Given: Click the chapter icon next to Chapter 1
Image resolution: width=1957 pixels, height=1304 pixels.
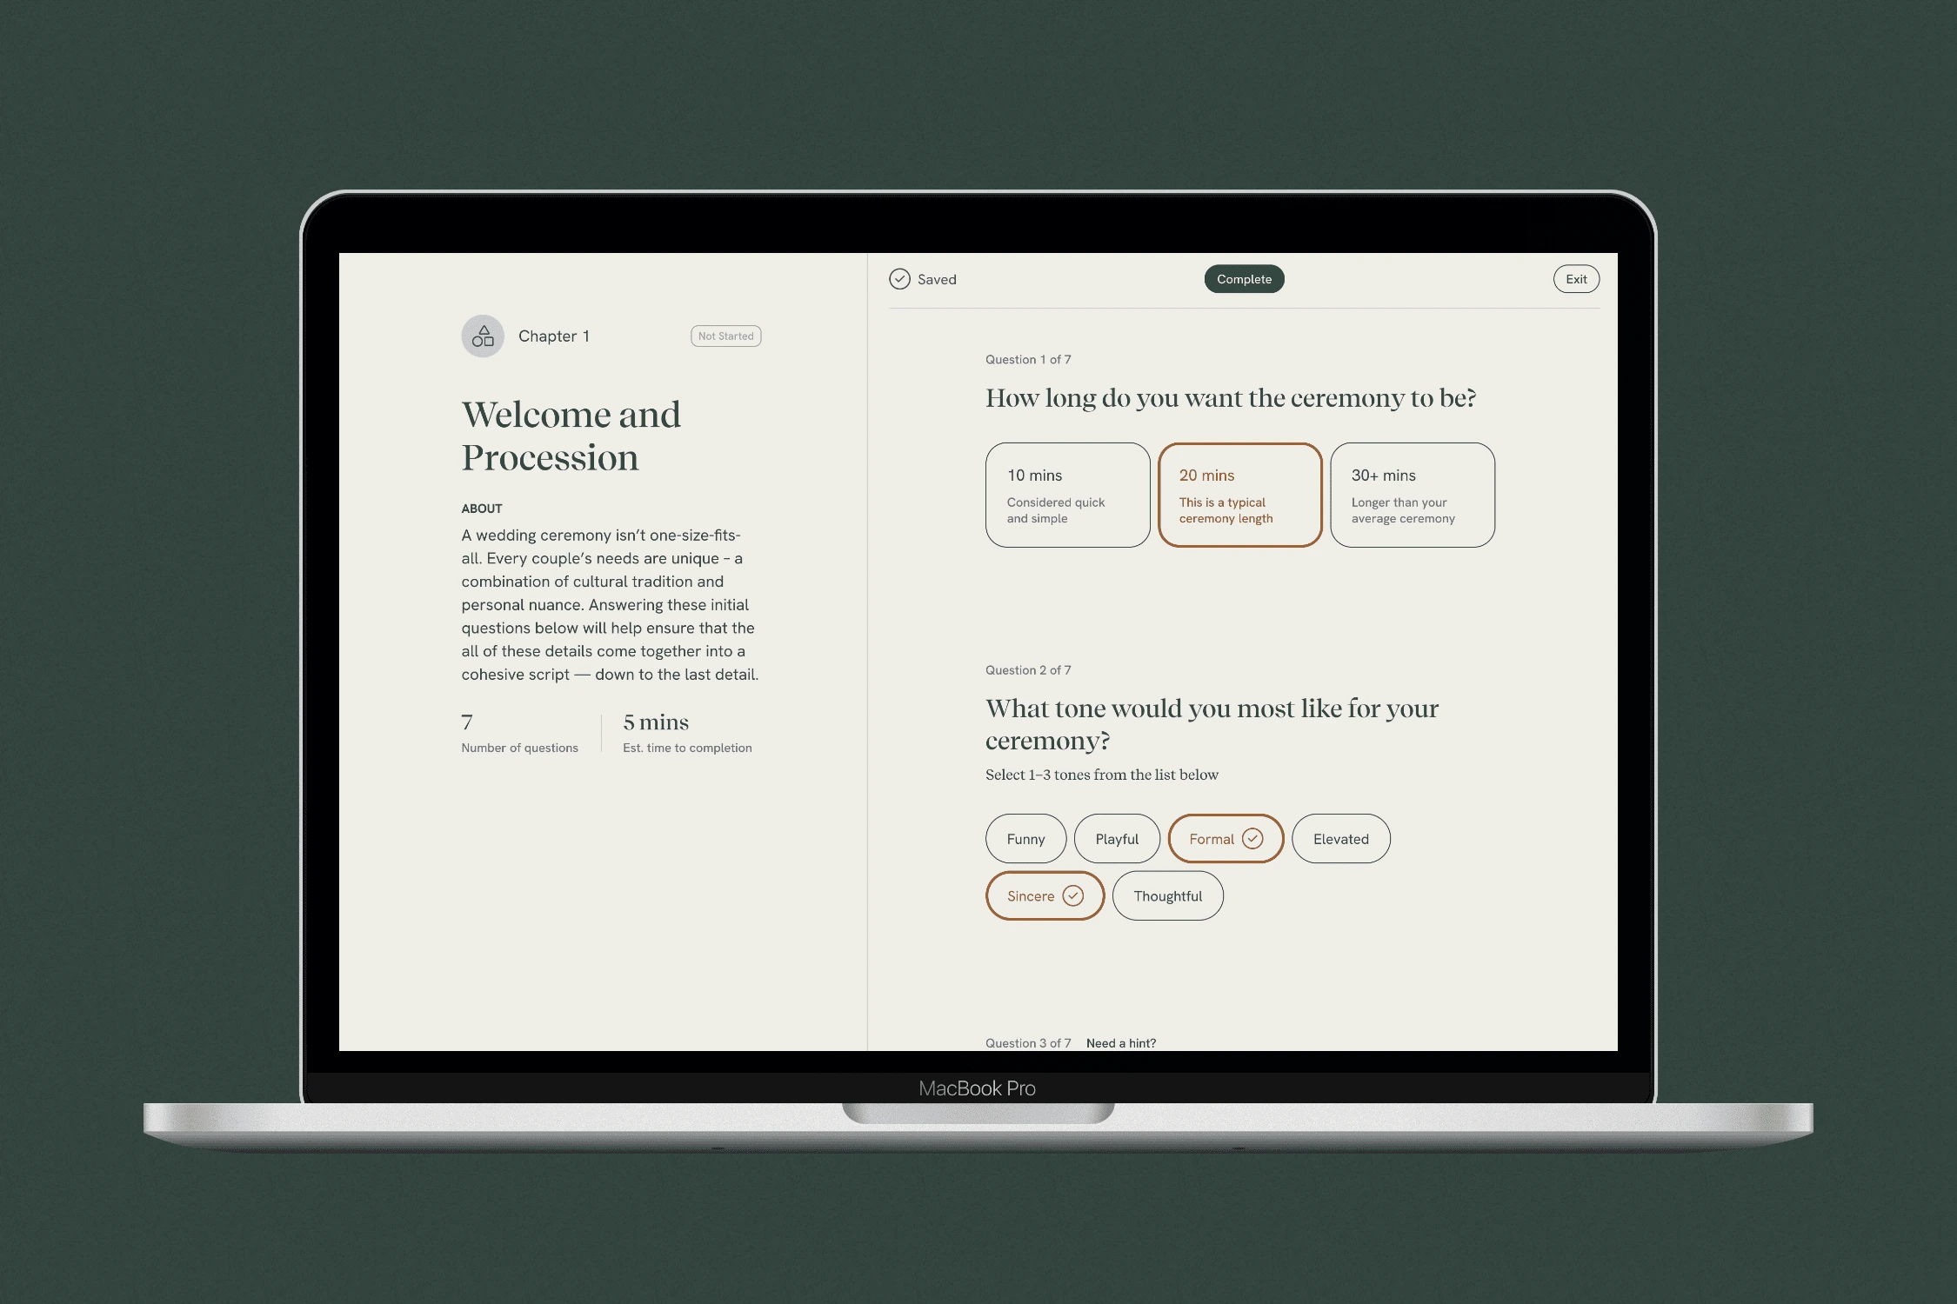Looking at the screenshot, I should [480, 336].
